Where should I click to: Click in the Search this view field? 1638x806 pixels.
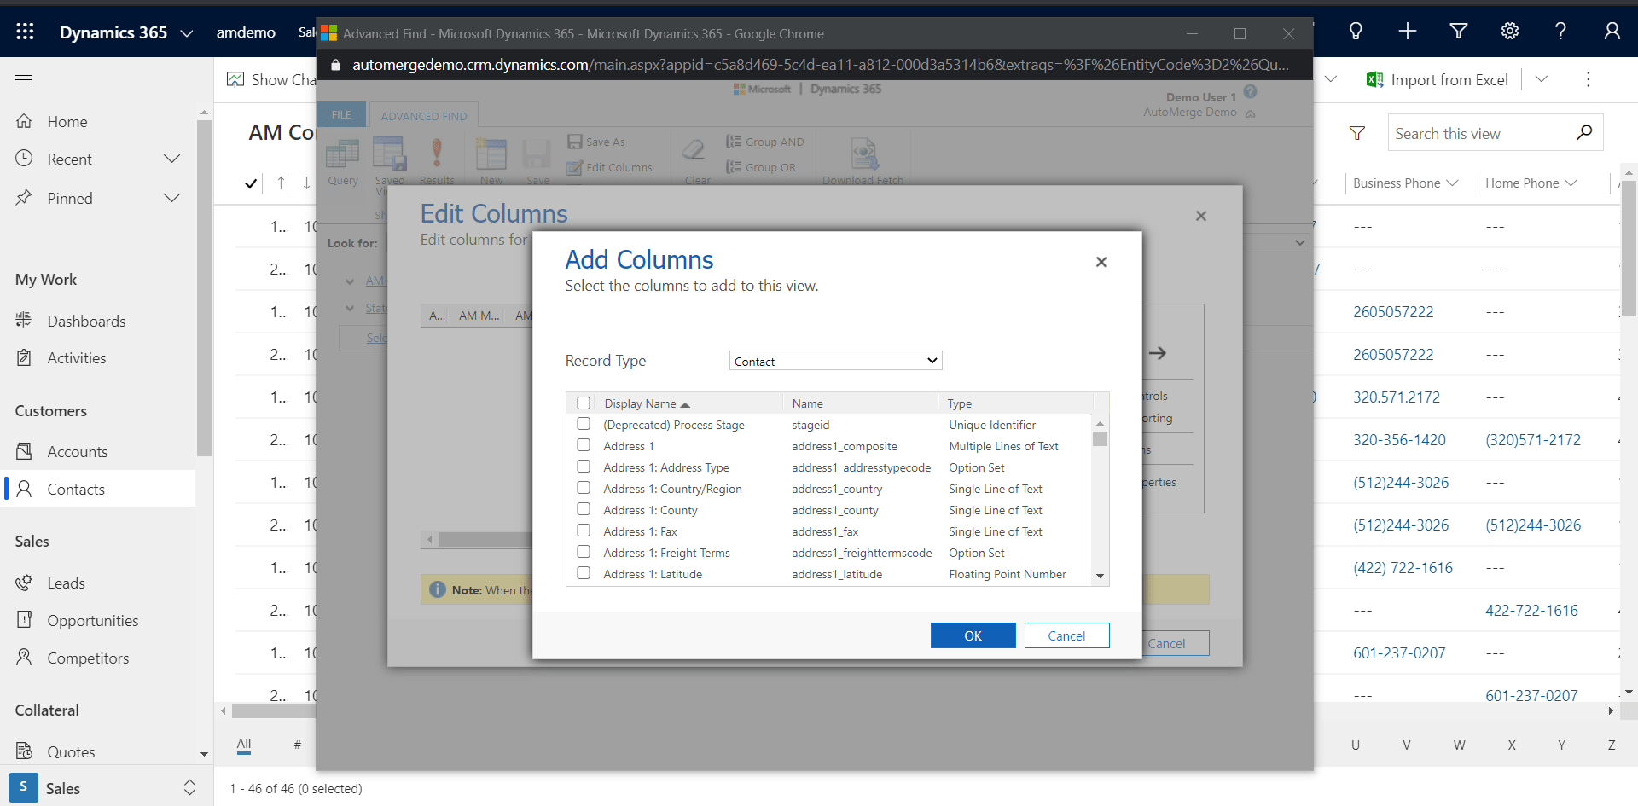pyautogui.click(x=1480, y=133)
